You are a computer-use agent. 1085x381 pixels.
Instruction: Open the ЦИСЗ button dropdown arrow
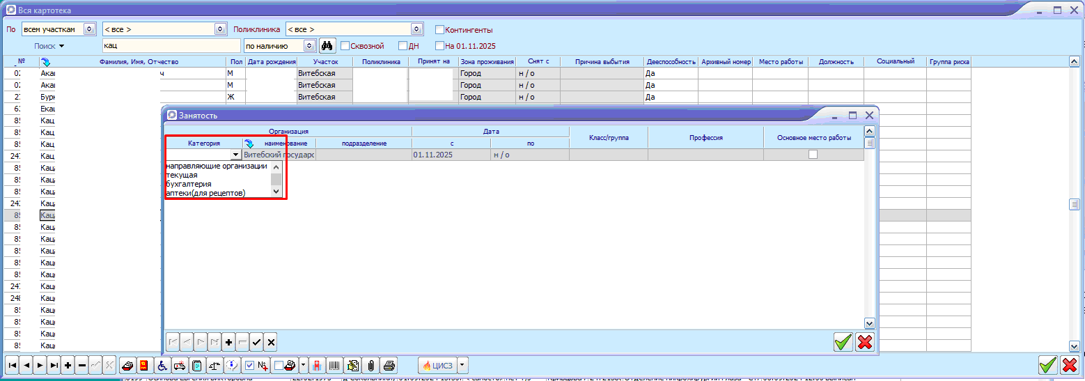(462, 365)
